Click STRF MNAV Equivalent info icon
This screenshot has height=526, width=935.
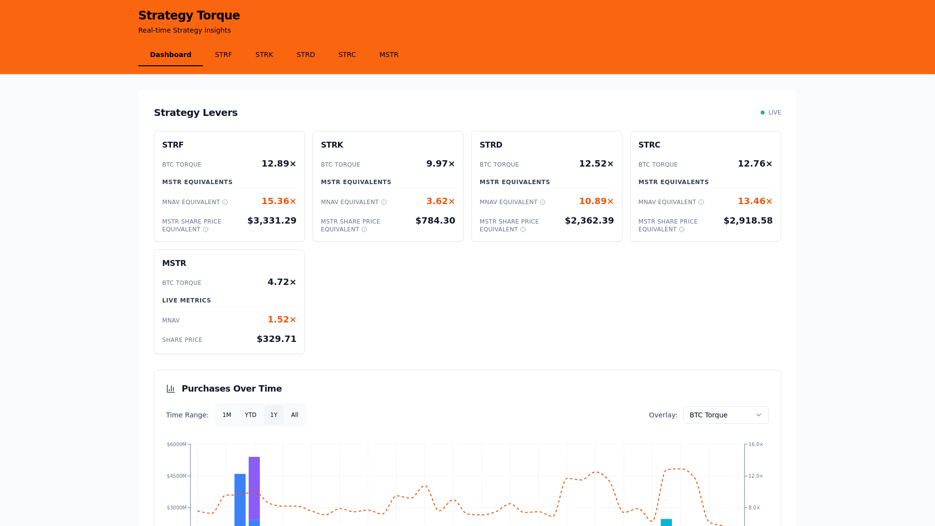click(225, 202)
